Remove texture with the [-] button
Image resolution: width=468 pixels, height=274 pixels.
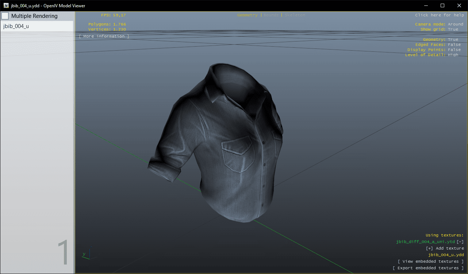(x=460, y=242)
